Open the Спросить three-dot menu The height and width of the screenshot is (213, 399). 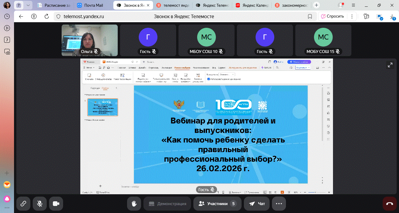pyautogui.click(x=352, y=16)
